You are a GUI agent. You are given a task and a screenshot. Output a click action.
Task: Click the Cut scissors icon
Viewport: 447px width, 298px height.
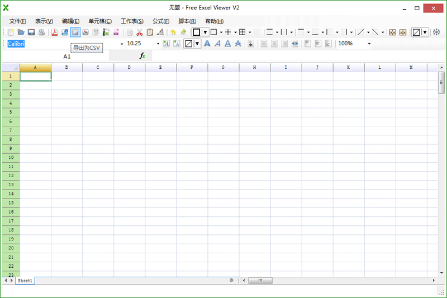[x=139, y=32]
